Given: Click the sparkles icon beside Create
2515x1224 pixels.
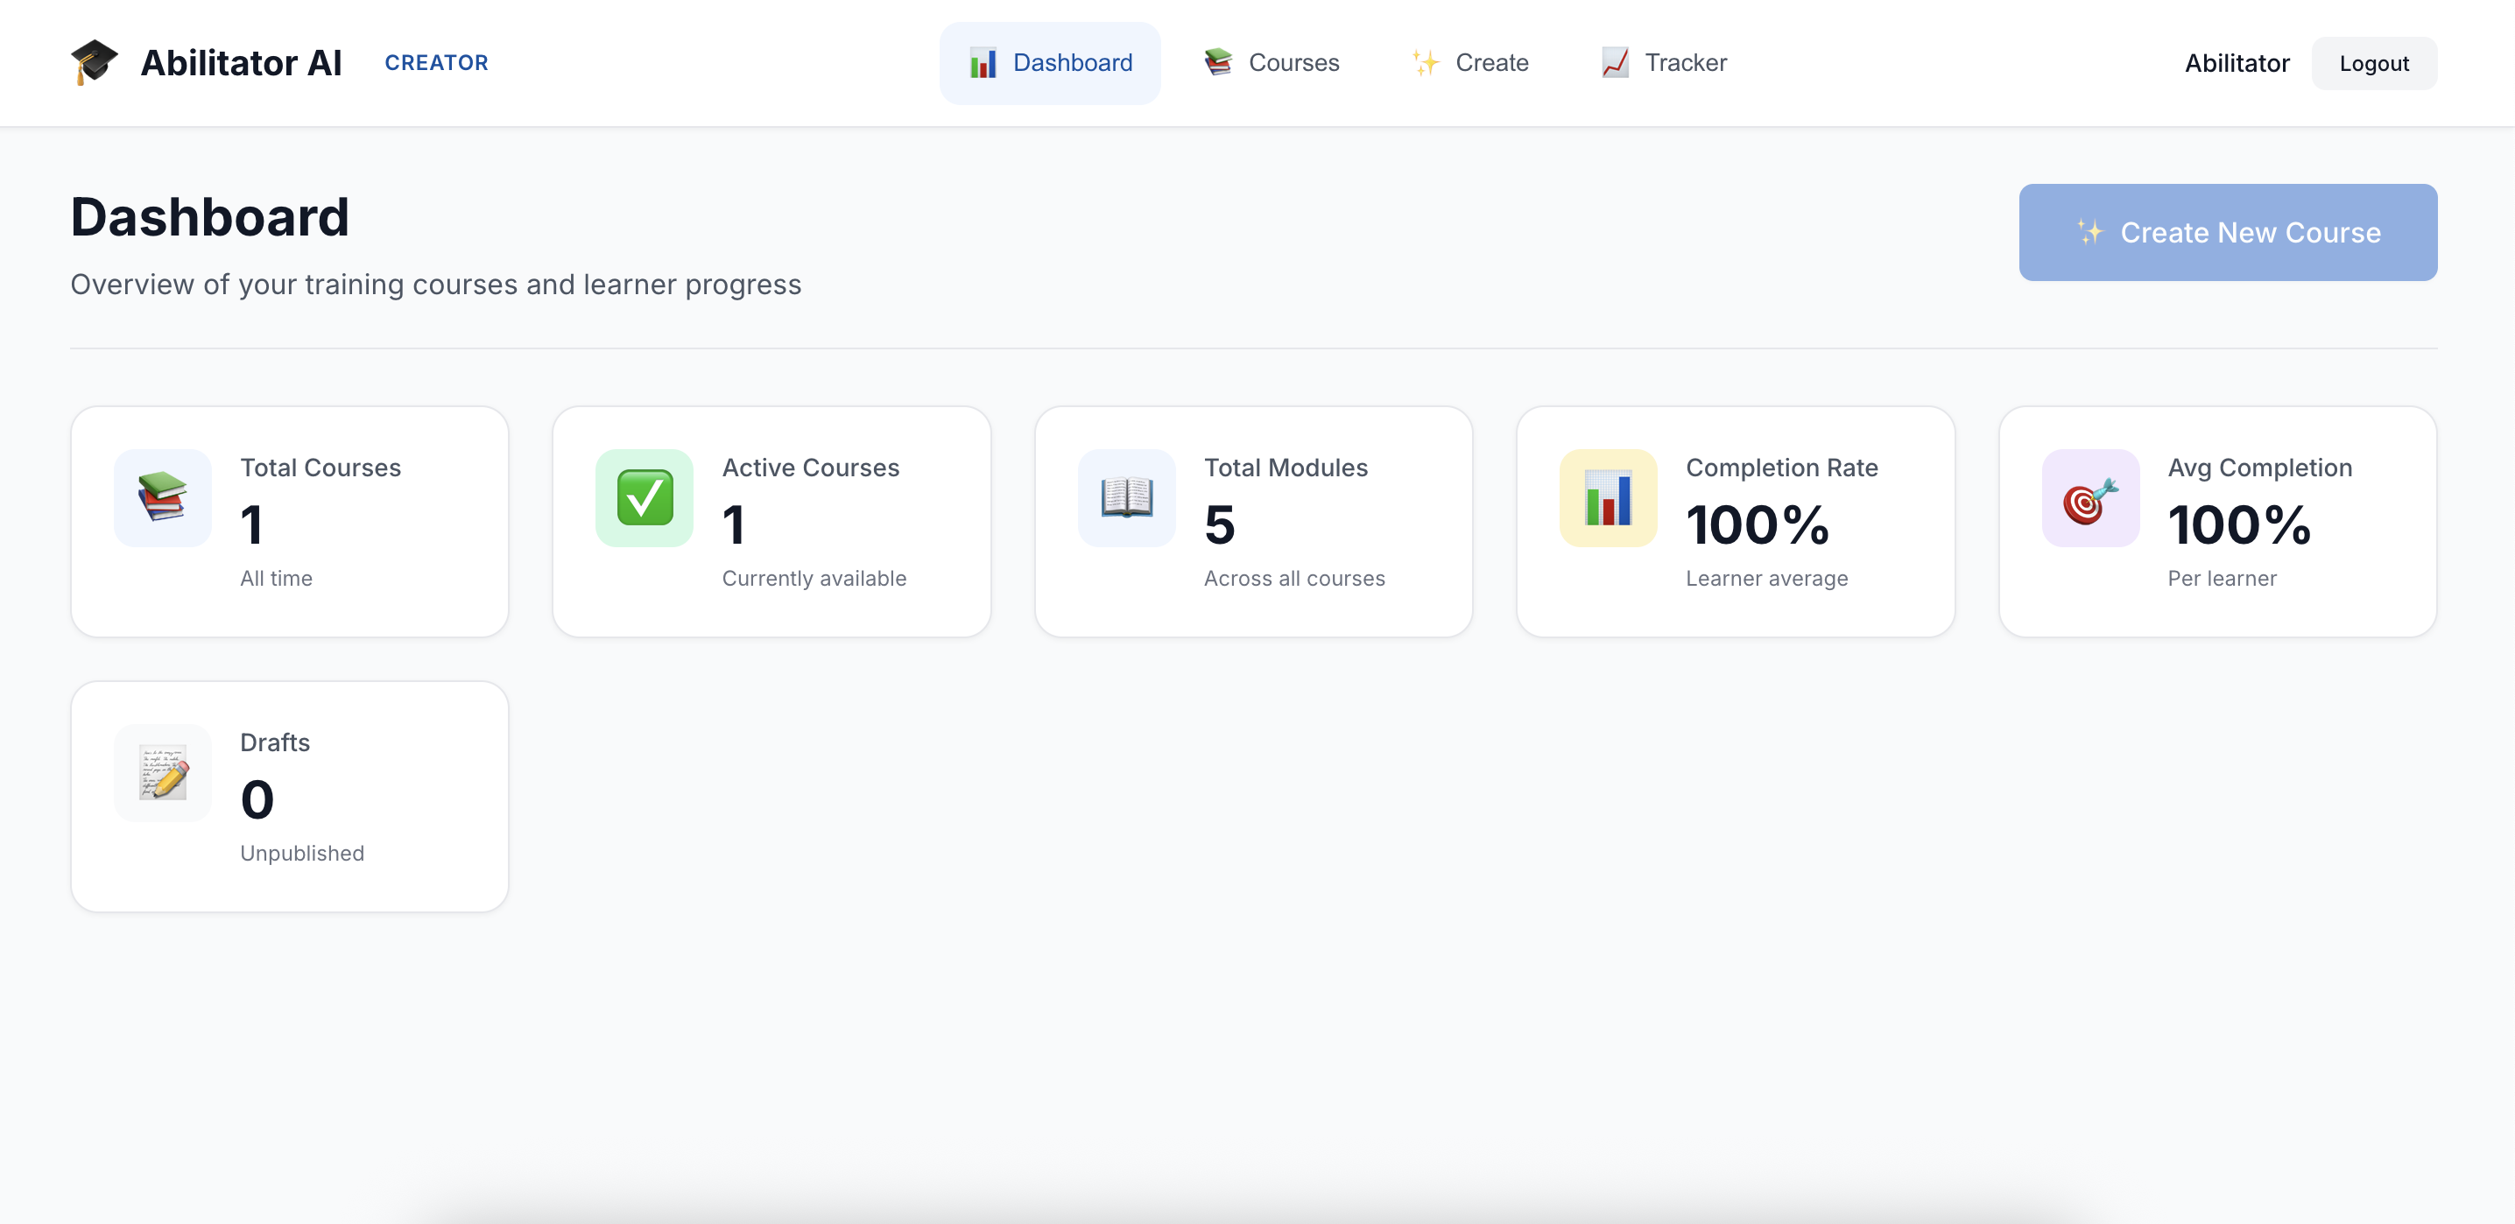Looking at the screenshot, I should (1425, 61).
